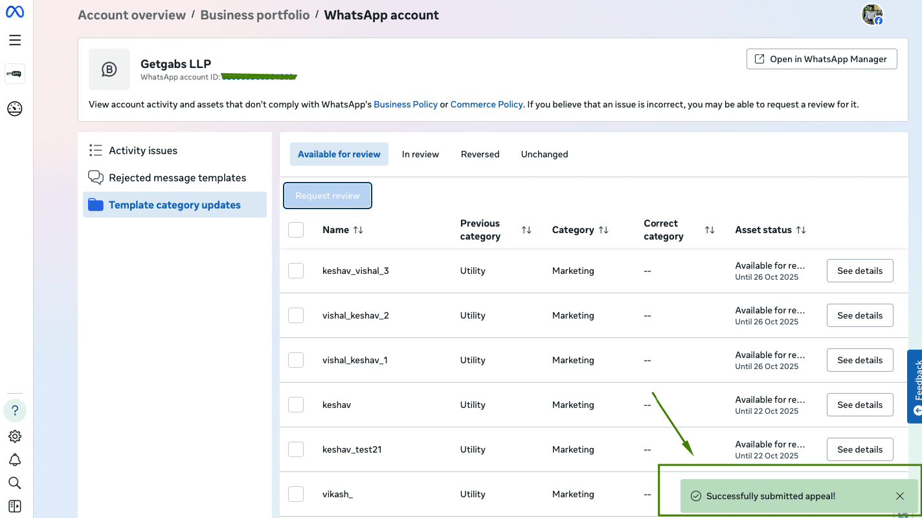Check the vishal_keshav_1 row checkbox
This screenshot has height=518, width=922.
pyautogui.click(x=296, y=360)
